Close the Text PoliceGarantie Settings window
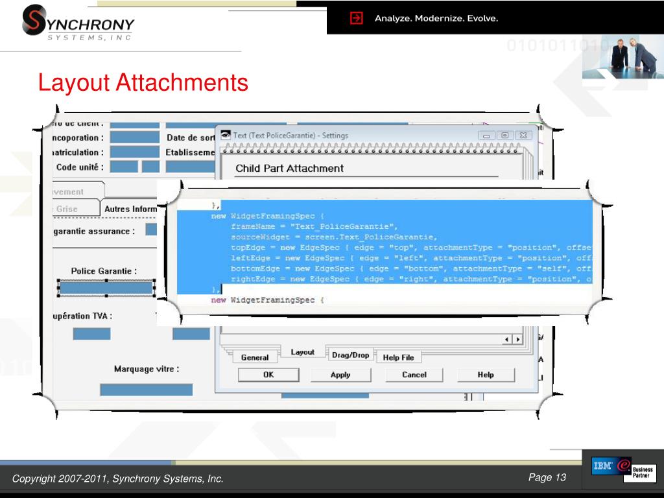The height and width of the screenshot is (498, 664). [x=523, y=136]
